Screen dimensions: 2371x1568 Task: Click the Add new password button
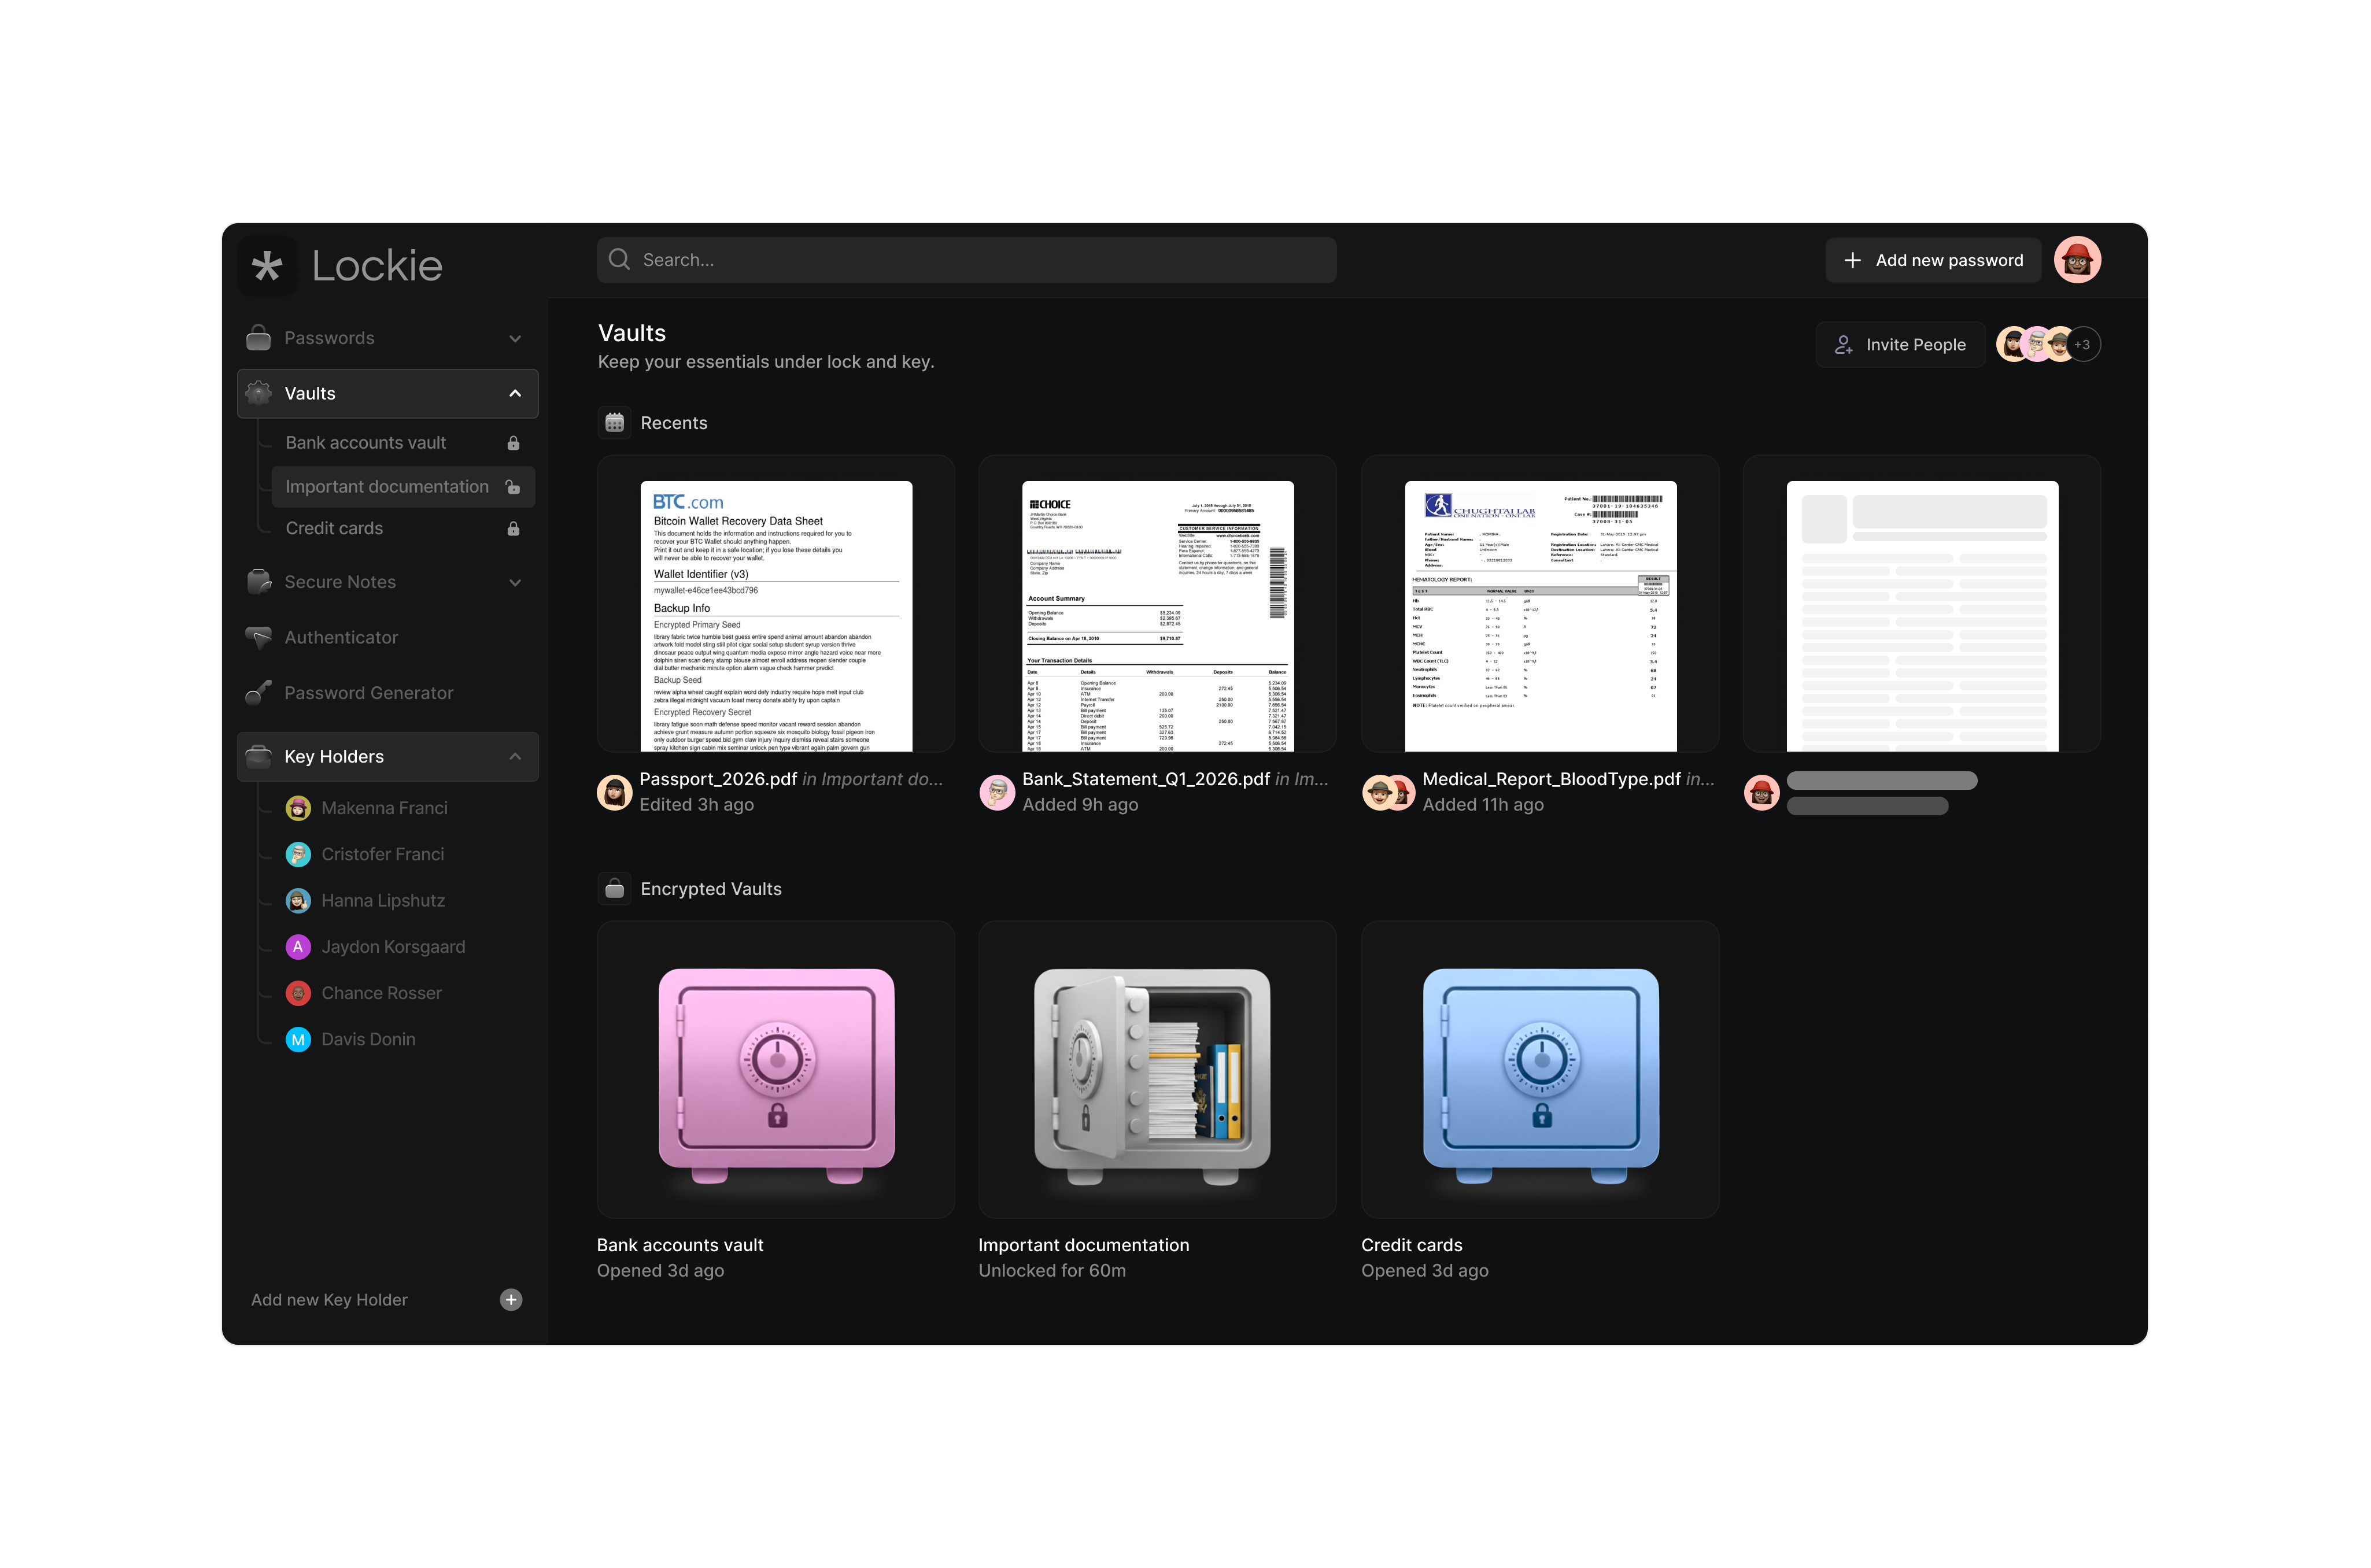point(1933,260)
